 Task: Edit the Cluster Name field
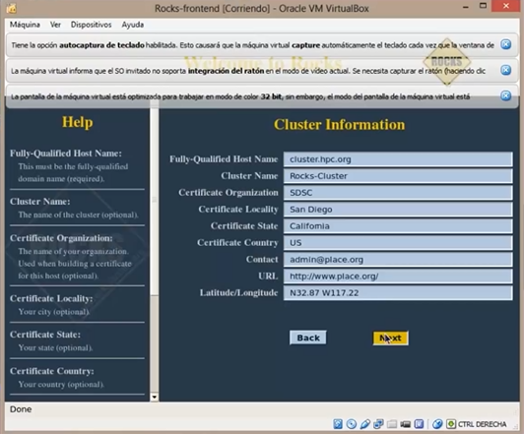[398, 176]
